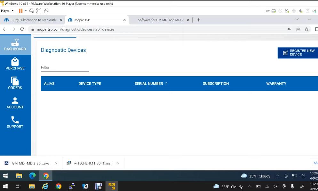Launch Microsoft Edge from the guest taskbar
Viewport: 318px width, 191px height.
[x=32, y=176]
